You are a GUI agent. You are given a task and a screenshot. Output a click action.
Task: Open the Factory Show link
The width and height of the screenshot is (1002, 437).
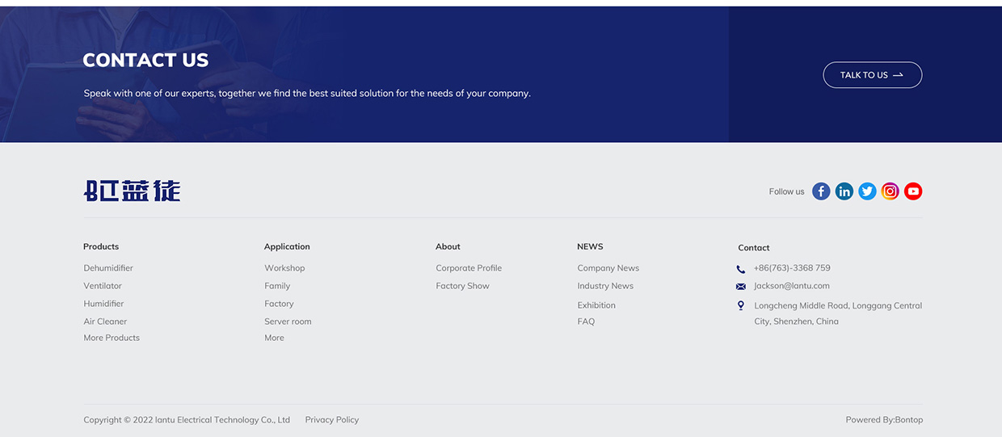(x=462, y=286)
